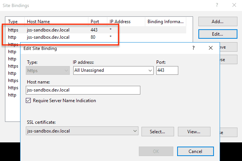242x161 pixels.
Task: Toggle Require Server Name Indication checkbox
Action: [28, 101]
